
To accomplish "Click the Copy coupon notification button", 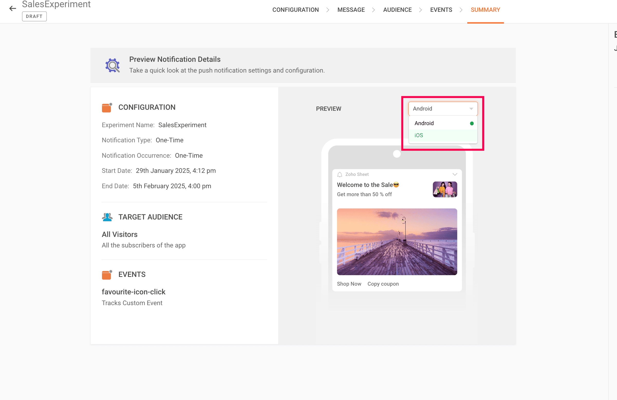I will coord(383,284).
